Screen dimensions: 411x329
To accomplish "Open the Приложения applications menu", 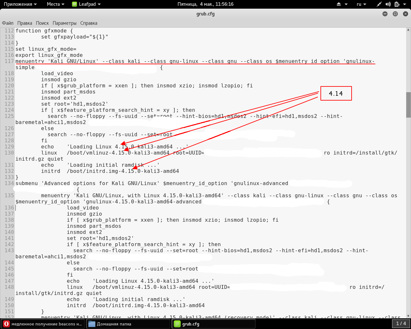I will [x=20, y=4].
